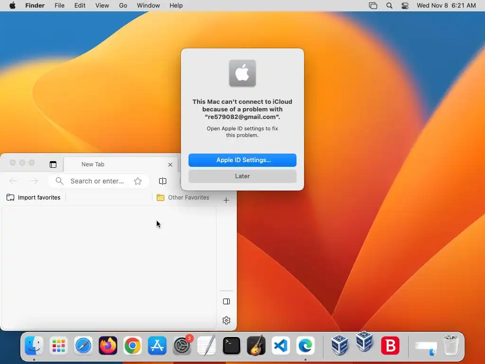Image resolution: width=485 pixels, height=364 pixels.
Task: Open the recent document stack in Dock
Action: coord(426,348)
